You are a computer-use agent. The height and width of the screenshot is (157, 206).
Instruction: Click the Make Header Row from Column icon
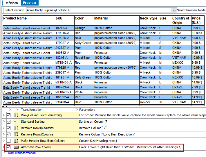[x=16, y=141]
